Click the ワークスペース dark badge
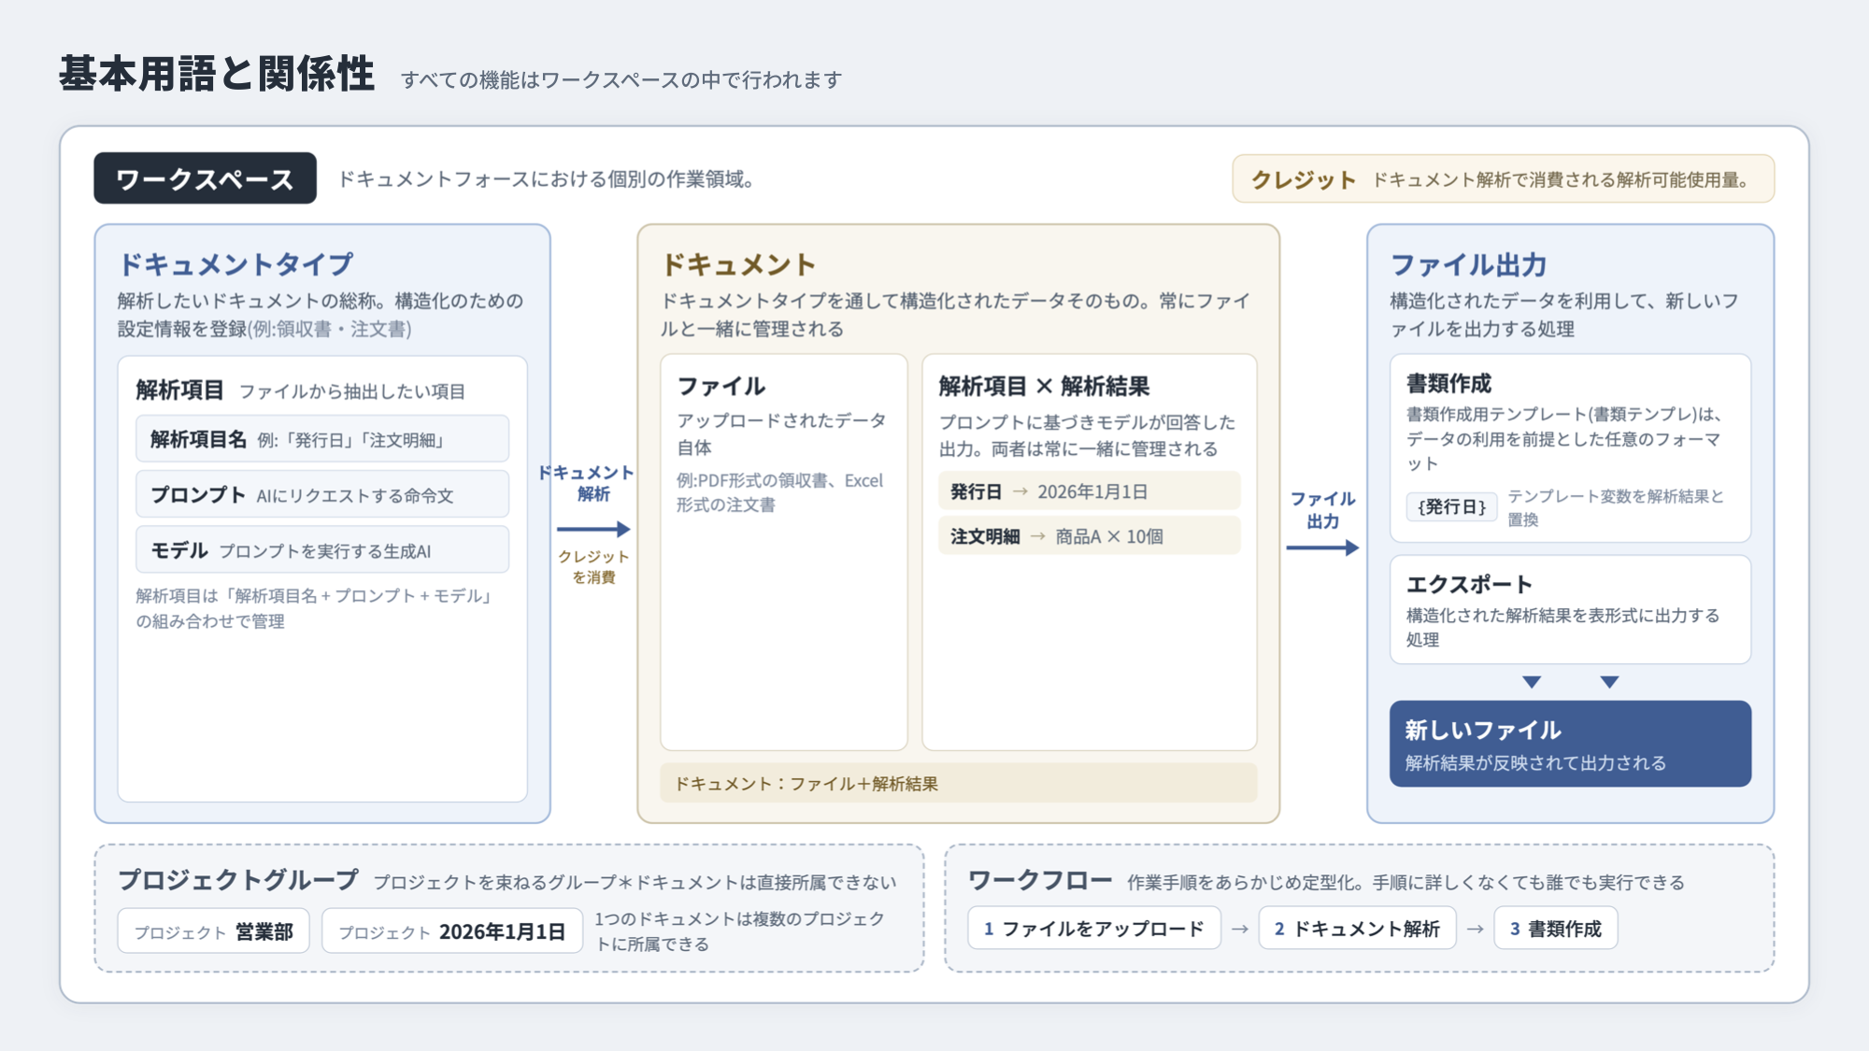 point(205,178)
